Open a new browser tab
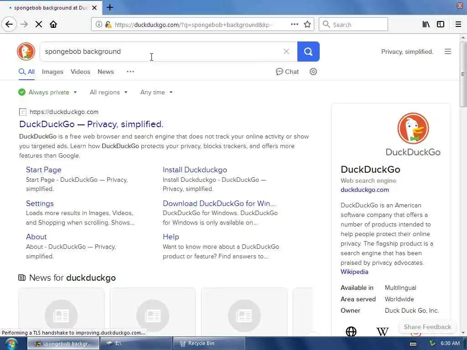This screenshot has height=350, width=467. click(110, 7)
